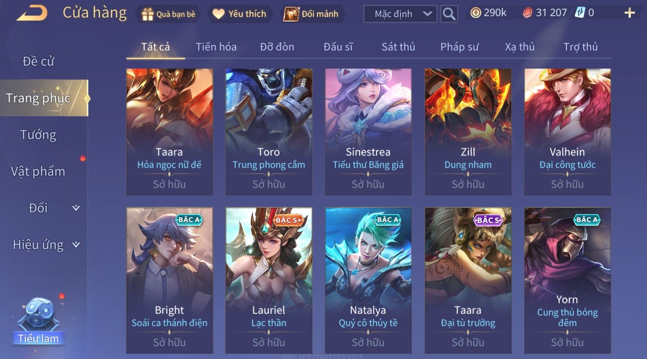
Task: Open Zill Dung nham skin card
Action: (468, 132)
